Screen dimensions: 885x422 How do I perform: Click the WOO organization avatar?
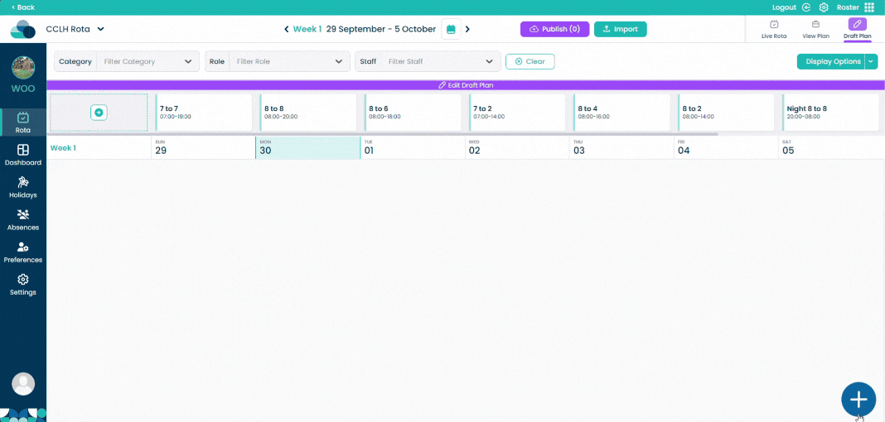pos(23,68)
